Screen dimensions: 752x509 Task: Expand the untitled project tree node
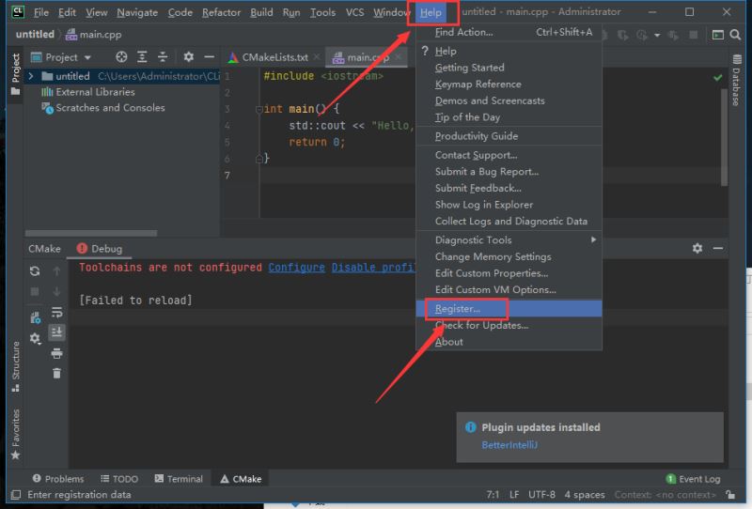[31, 76]
